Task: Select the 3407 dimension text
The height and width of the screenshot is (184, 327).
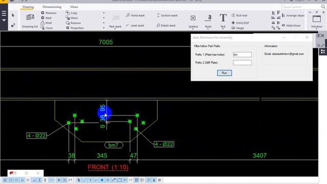Action: [x=260, y=155]
